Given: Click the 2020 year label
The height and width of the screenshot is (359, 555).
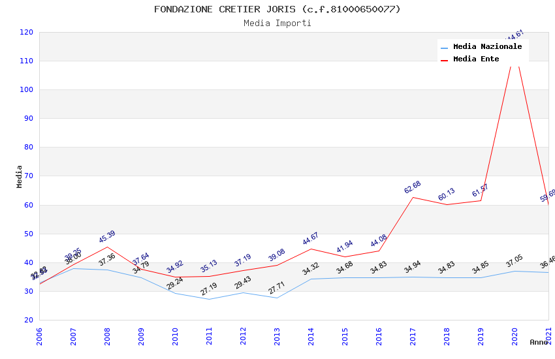Looking at the screenshot, I should 515,336.
